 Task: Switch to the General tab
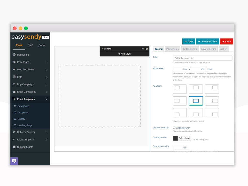(x=158, y=49)
